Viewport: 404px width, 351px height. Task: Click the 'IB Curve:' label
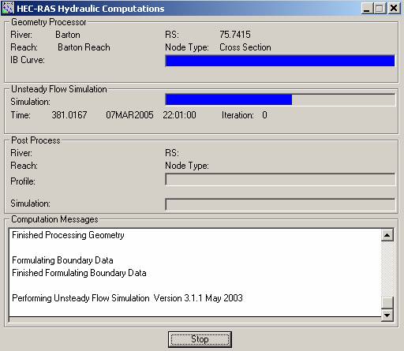(x=28, y=60)
